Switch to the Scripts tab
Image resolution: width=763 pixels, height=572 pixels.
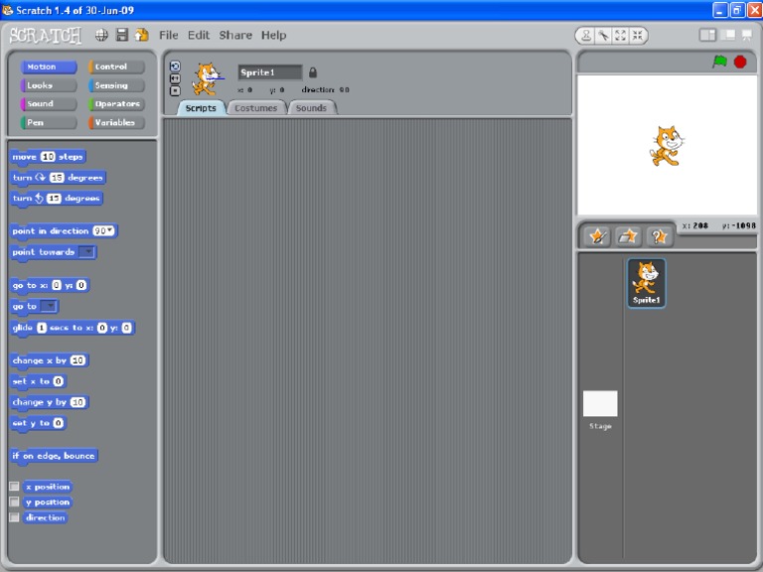[201, 108]
